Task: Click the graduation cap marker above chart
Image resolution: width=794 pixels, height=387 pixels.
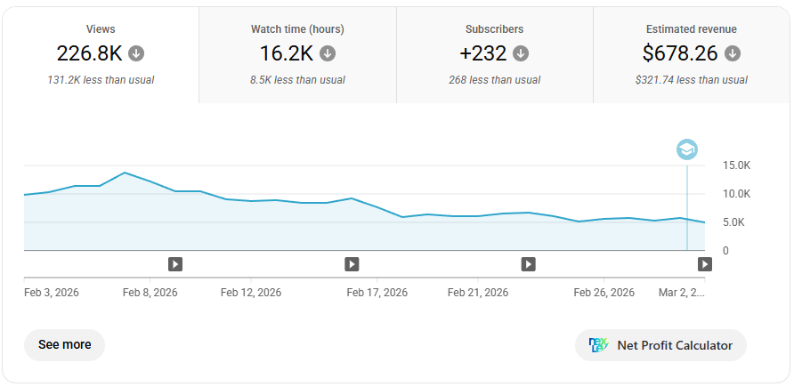Action: [687, 149]
